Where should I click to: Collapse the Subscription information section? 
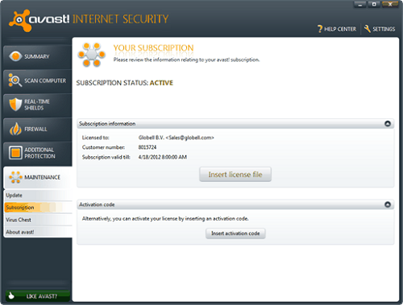388,124
